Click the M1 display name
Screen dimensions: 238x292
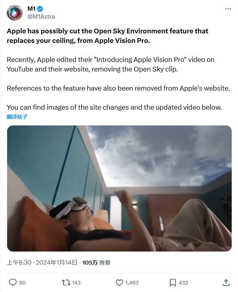click(31, 9)
